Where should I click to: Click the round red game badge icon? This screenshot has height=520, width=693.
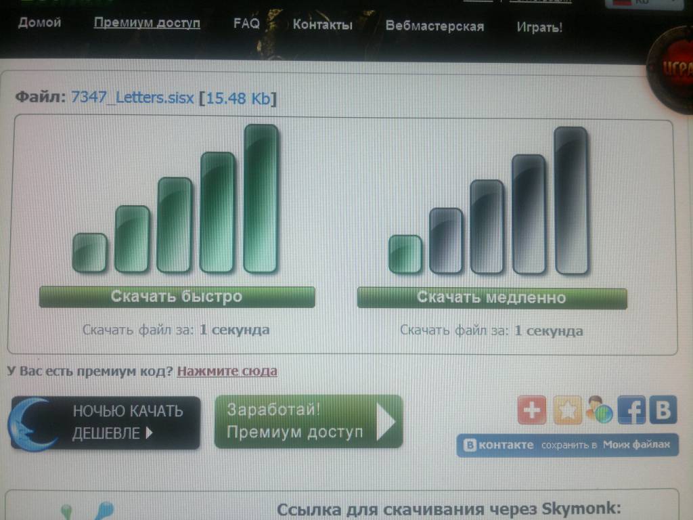pyautogui.click(x=671, y=70)
